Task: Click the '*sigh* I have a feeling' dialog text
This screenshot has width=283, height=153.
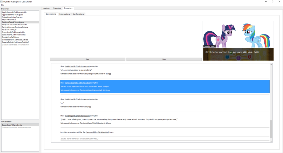Action: click(x=119, y=120)
